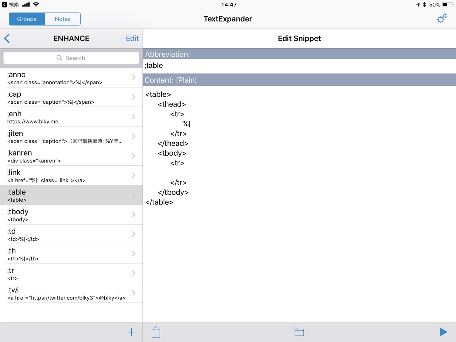The height and width of the screenshot is (342, 456).
Task: Open the ;jiten snippet chevron
Action: click(x=133, y=136)
